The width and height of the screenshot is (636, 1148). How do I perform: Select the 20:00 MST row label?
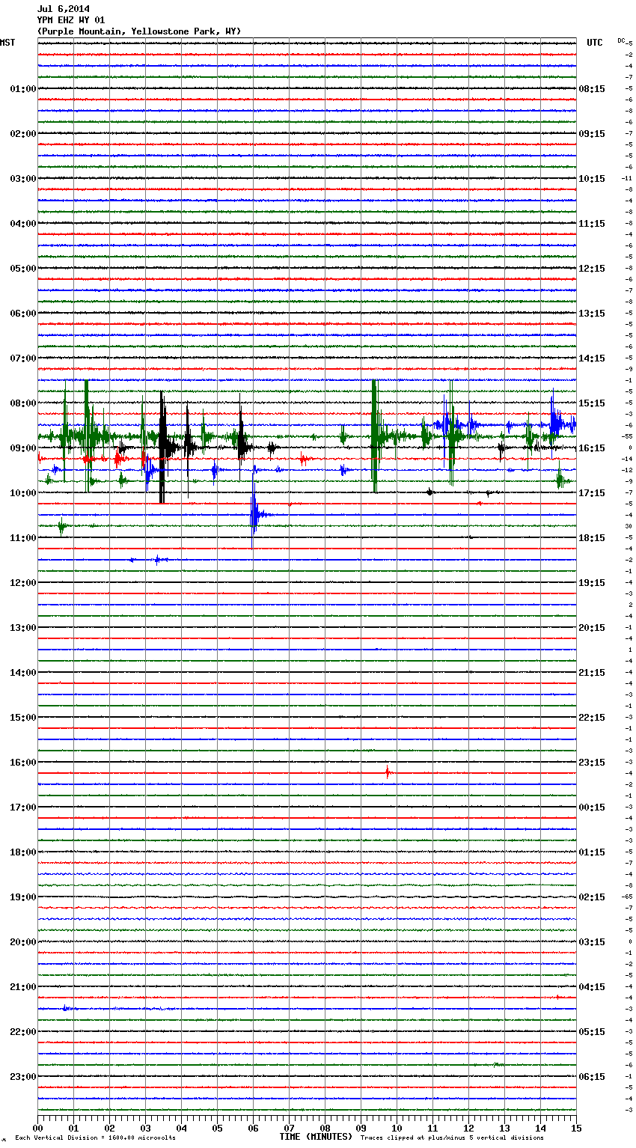click(x=23, y=942)
